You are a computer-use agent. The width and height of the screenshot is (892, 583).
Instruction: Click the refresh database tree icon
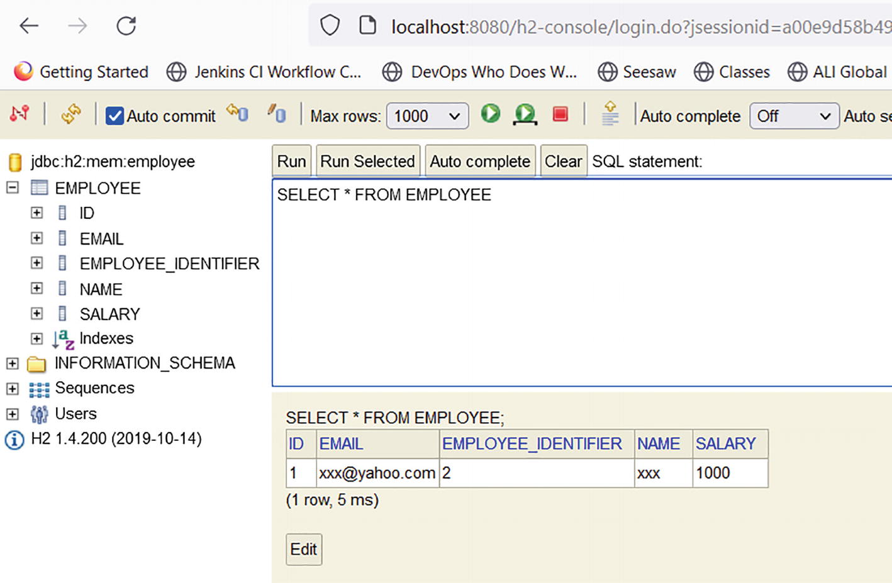click(70, 114)
